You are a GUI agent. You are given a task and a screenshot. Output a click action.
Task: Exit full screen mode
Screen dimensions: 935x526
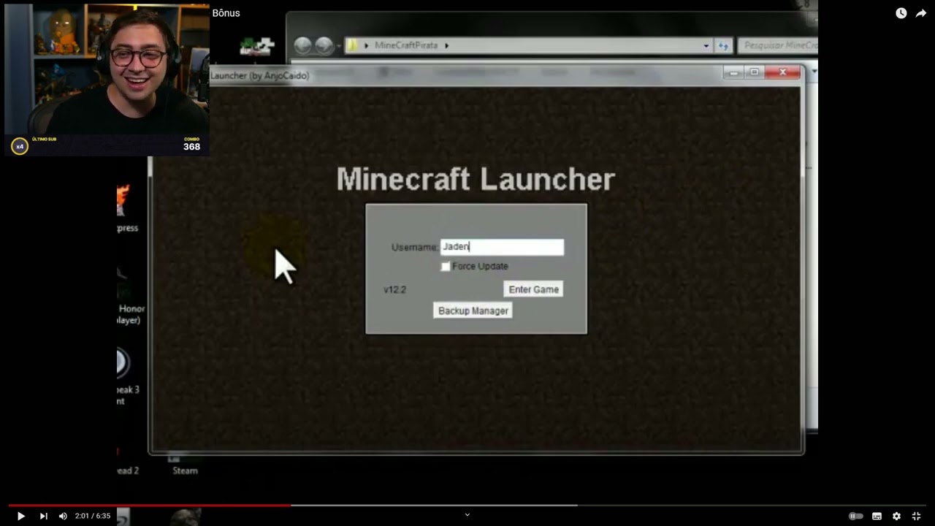tap(916, 516)
